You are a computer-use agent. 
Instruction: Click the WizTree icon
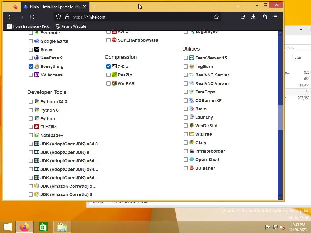tap(192, 134)
